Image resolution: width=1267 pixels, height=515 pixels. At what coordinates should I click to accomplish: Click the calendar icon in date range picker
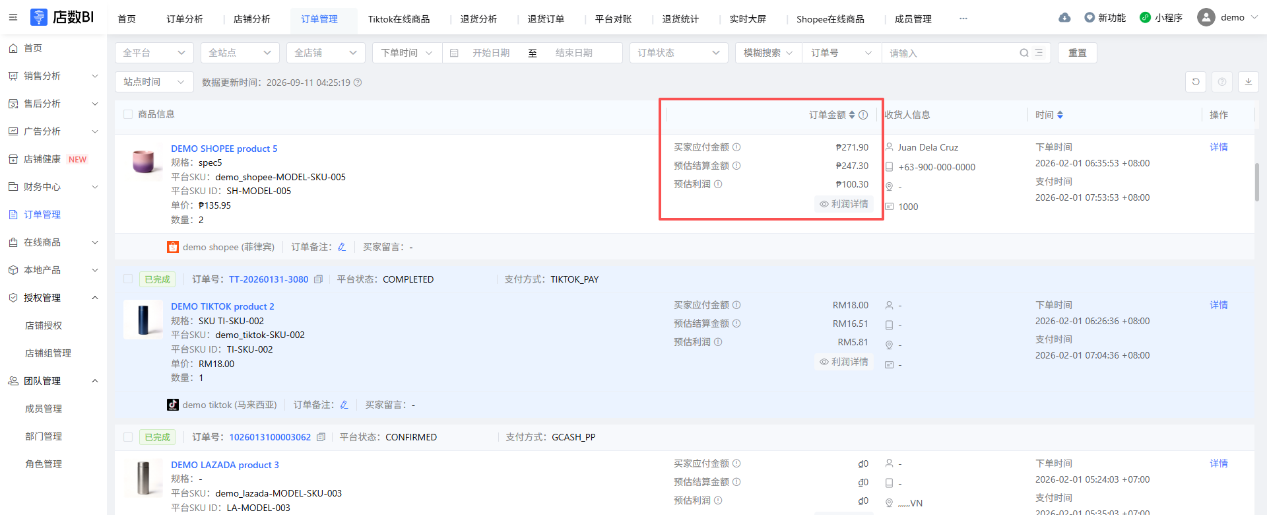(x=454, y=53)
